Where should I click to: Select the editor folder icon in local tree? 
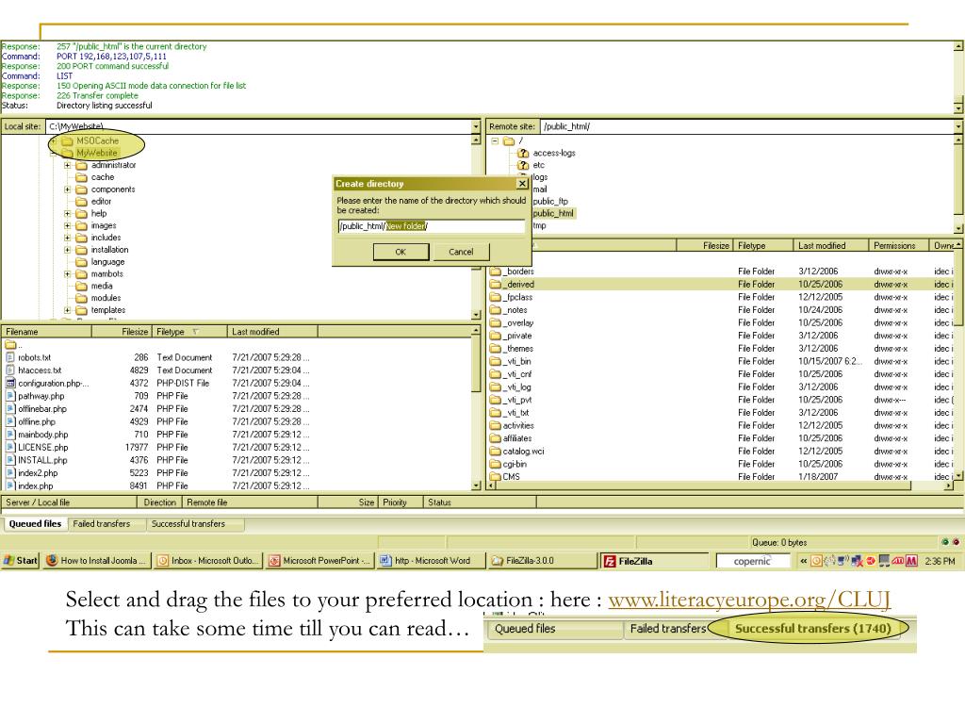coord(81,202)
